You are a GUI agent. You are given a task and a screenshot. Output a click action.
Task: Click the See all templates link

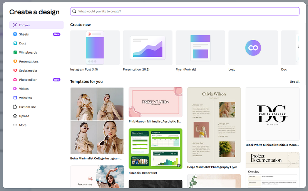click(x=294, y=82)
